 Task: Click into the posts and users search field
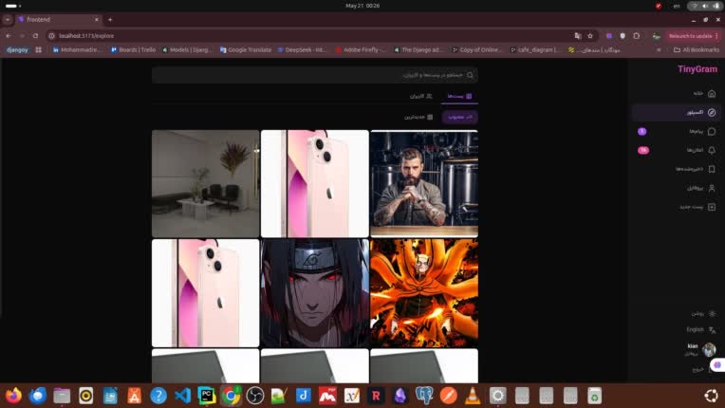pyautogui.click(x=315, y=75)
